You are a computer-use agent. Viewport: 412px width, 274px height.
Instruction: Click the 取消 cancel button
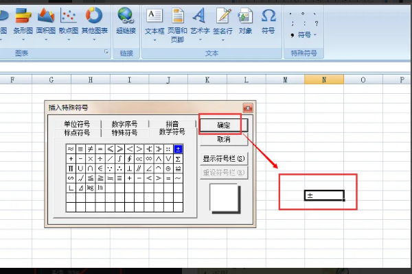(x=224, y=139)
